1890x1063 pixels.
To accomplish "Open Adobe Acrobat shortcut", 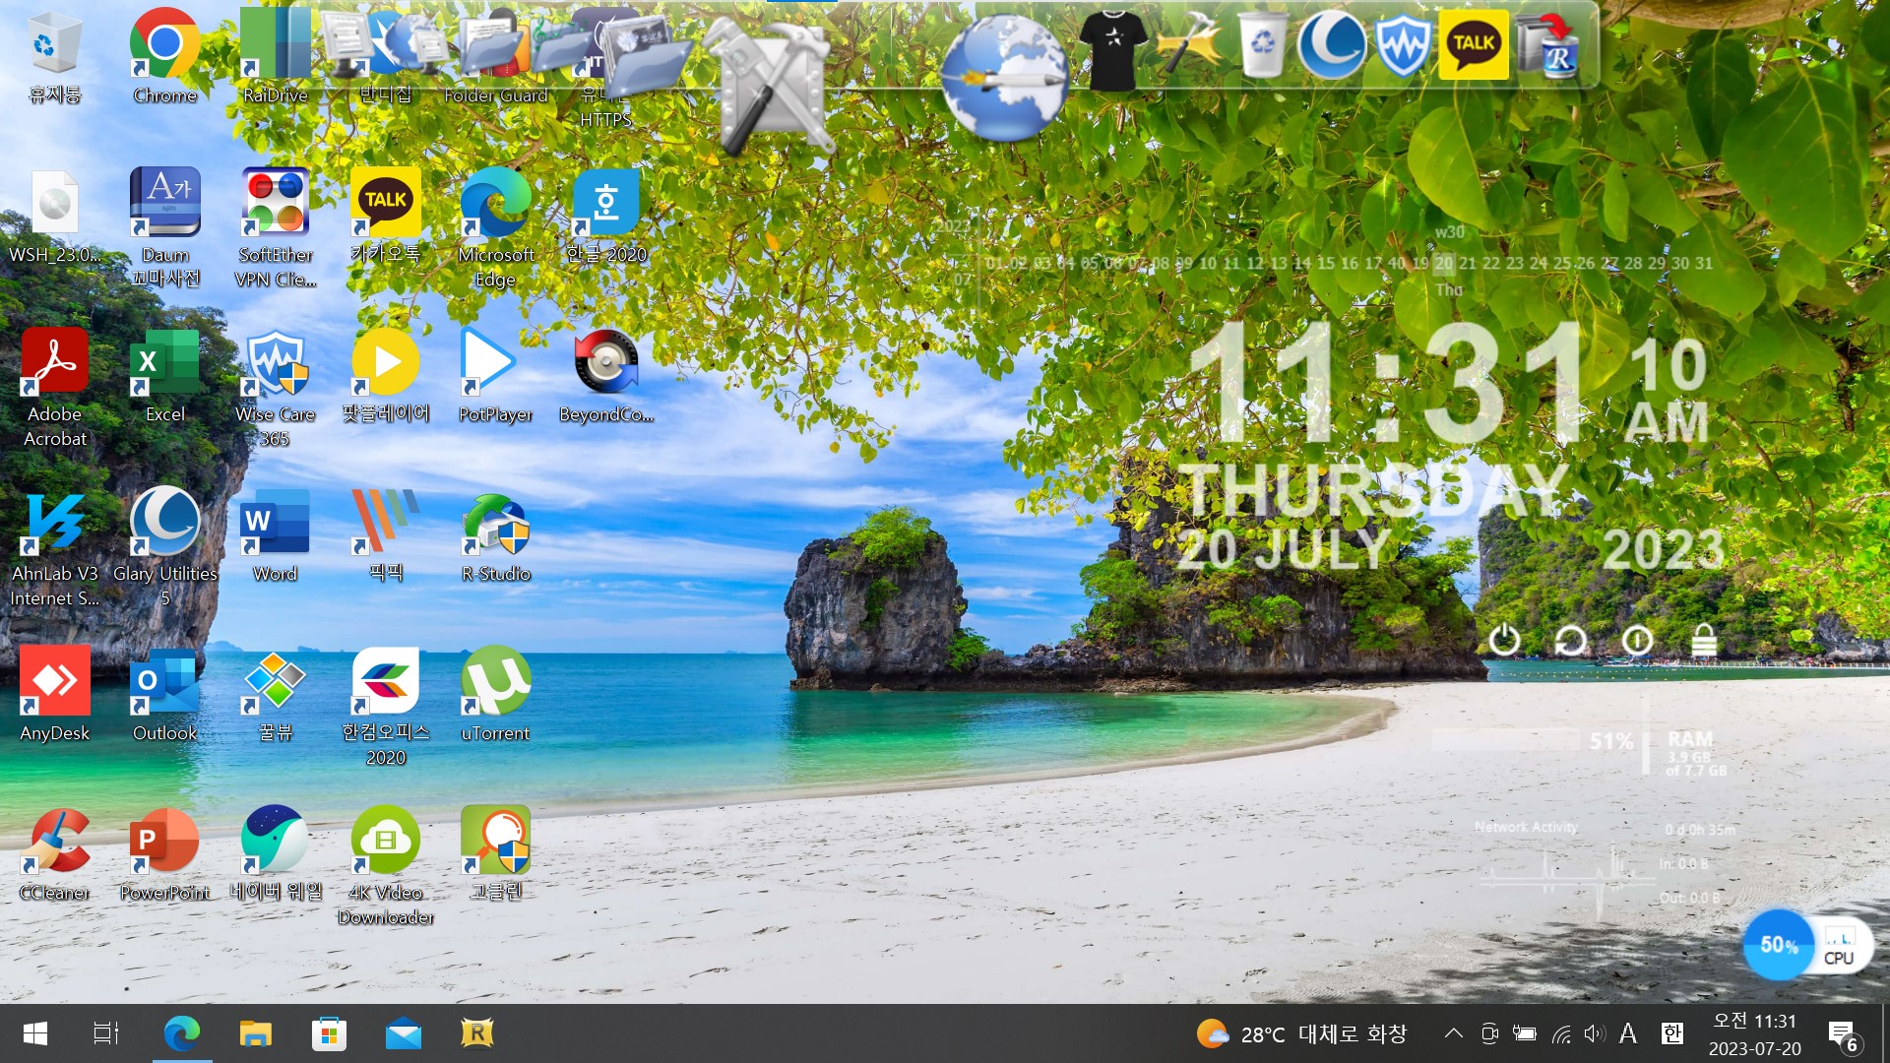I will (55, 388).
